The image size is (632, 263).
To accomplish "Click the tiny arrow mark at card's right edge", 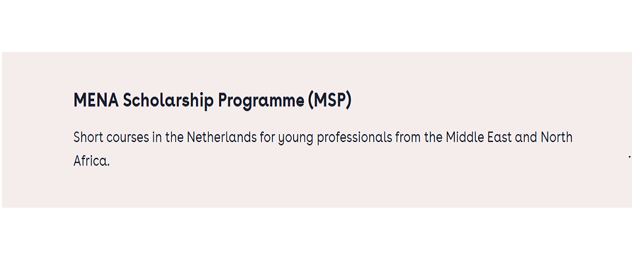I will (629, 156).
